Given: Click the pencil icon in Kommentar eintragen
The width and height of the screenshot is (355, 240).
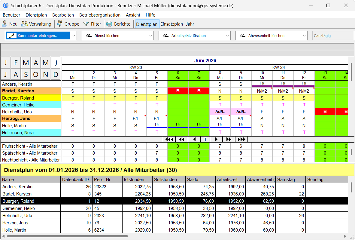Looking at the screenshot, I should [x=11, y=35].
